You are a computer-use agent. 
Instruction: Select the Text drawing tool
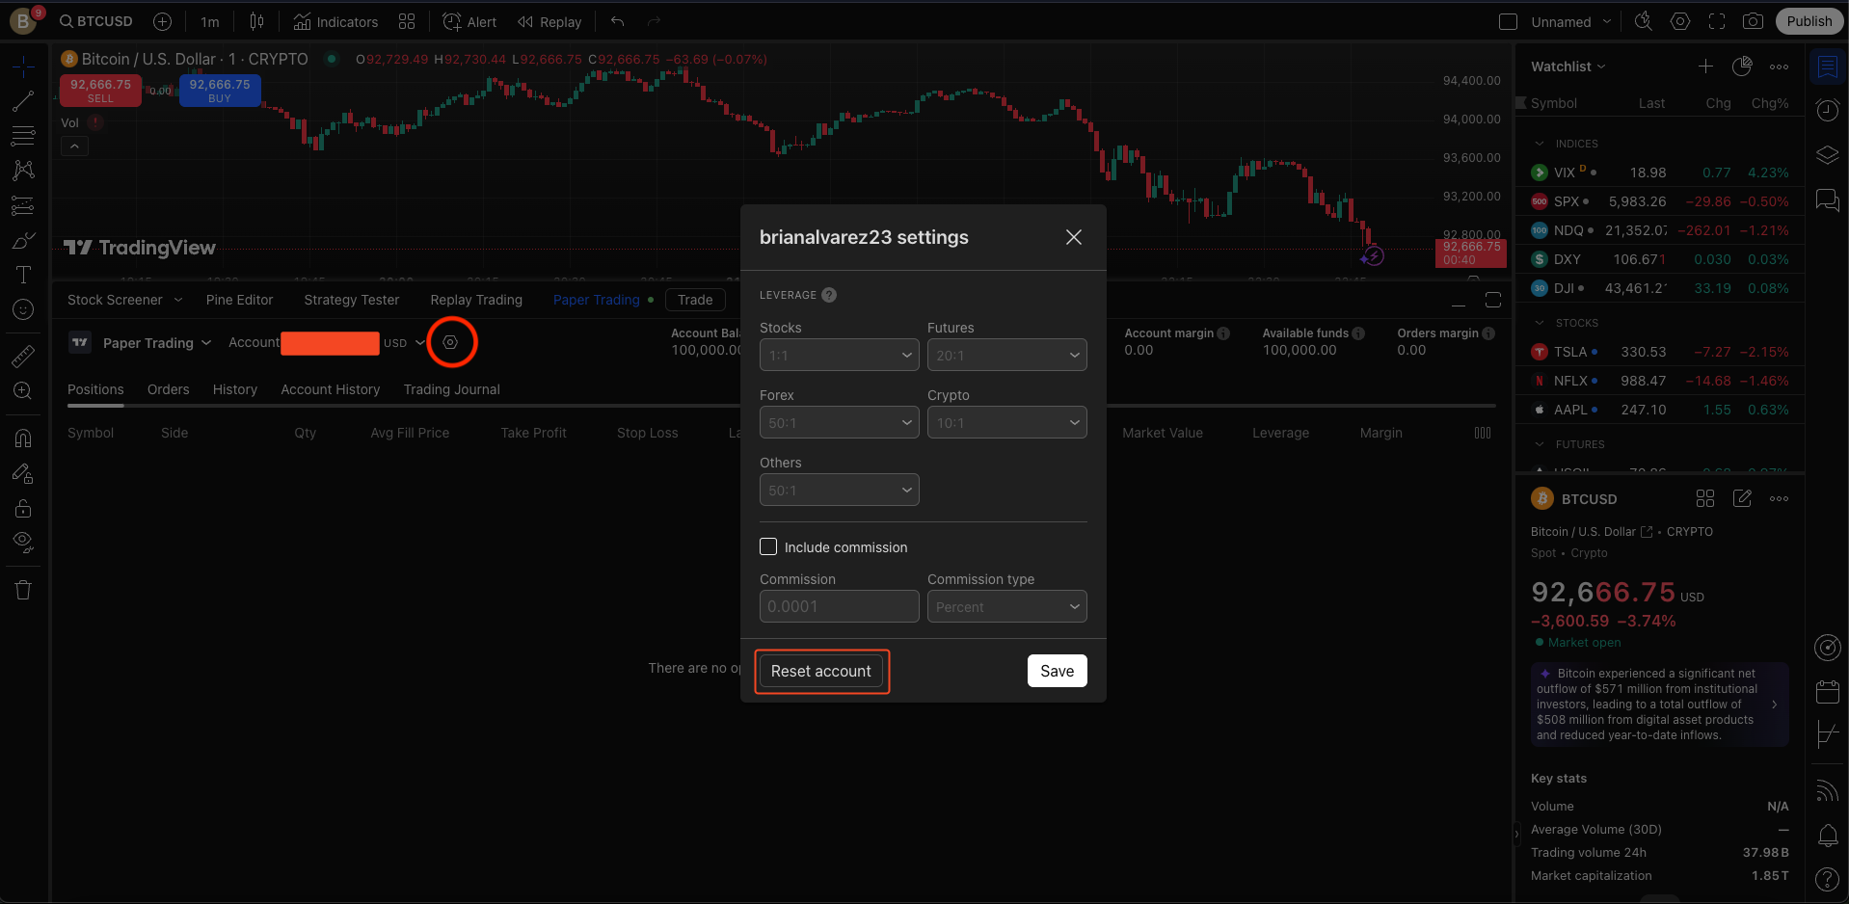[x=23, y=275]
